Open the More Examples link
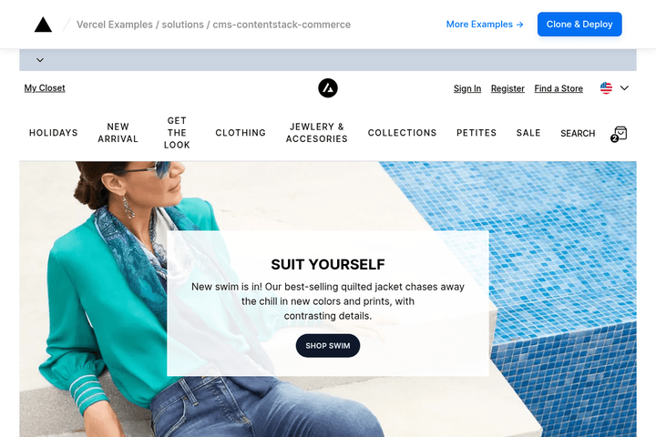This screenshot has width=656, height=437. 485,25
